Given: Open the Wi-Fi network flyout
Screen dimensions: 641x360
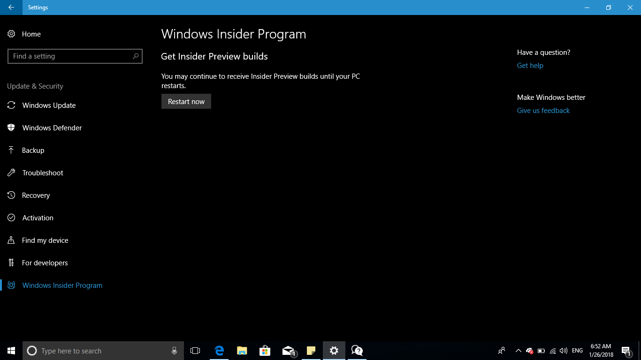Looking at the screenshot, I should pos(553,351).
